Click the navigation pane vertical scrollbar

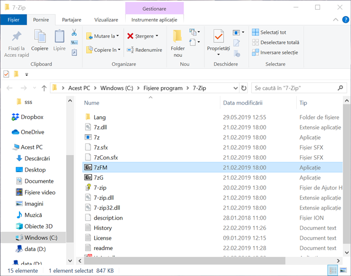pos(70,199)
